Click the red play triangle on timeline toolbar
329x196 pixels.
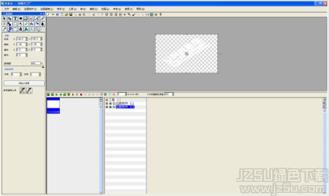73,94
